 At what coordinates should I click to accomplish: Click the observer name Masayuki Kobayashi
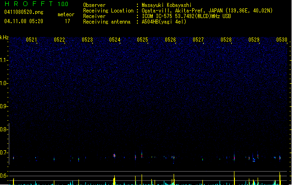pyautogui.click(x=167, y=5)
